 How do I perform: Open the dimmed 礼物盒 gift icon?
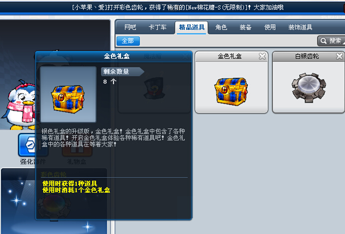(x=77, y=150)
